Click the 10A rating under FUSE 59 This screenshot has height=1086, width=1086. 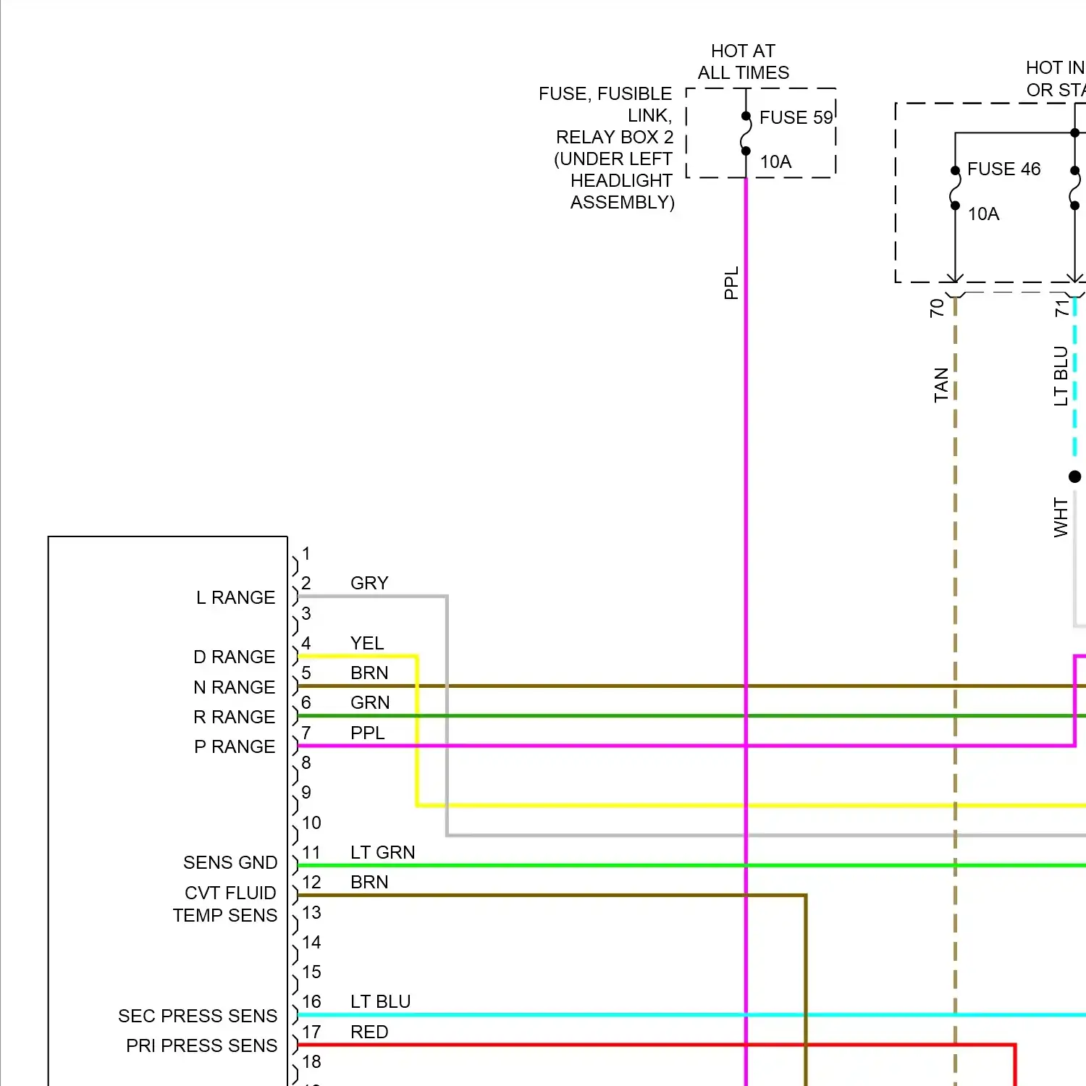[775, 161]
